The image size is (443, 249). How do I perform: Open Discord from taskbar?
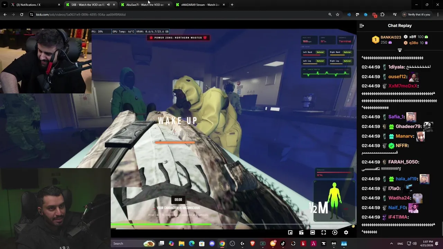212,243
